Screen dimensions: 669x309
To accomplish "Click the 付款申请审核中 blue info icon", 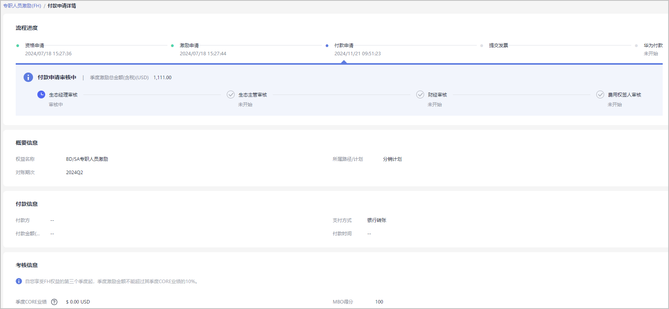I will coord(28,77).
